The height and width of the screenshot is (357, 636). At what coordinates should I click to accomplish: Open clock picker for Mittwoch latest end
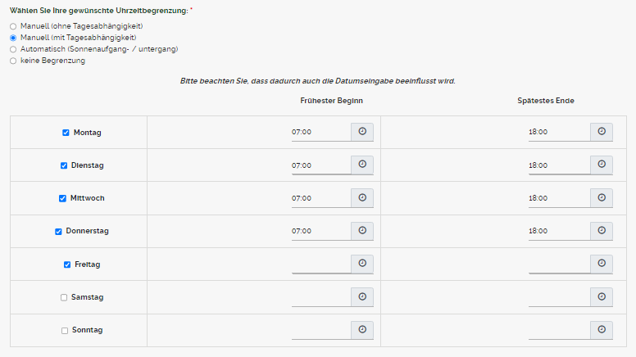[602, 198]
